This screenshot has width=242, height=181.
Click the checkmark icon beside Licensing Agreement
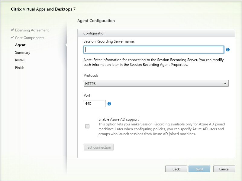[12, 30]
